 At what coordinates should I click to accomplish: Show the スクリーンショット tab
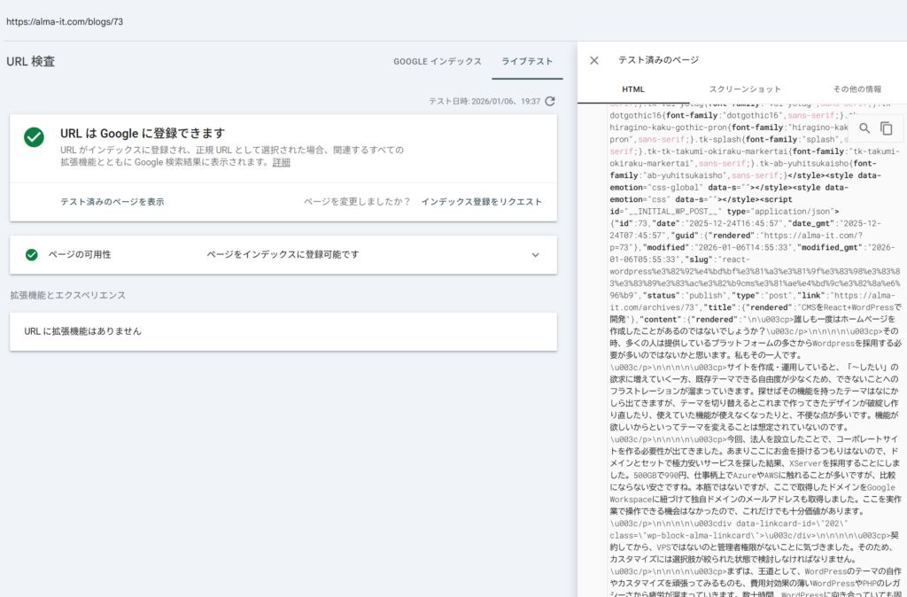coord(745,89)
